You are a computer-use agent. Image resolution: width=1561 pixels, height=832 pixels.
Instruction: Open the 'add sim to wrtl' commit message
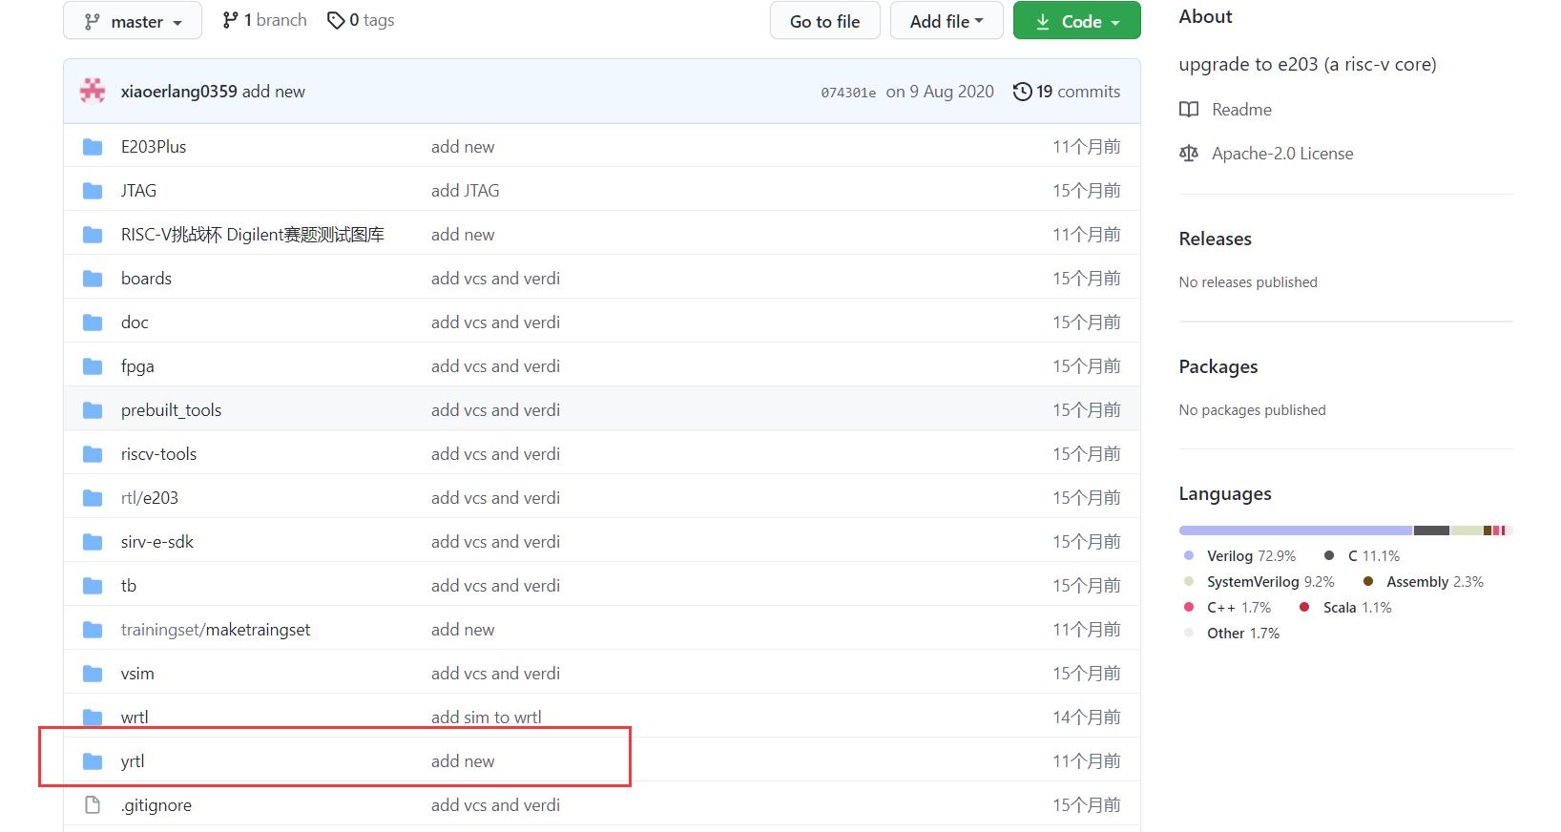(x=486, y=718)
